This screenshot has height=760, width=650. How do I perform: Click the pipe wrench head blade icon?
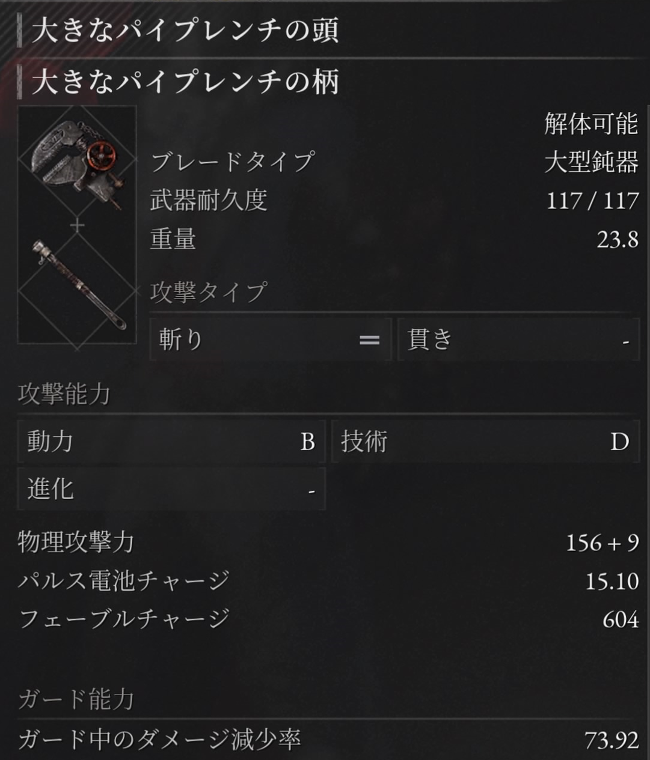coord(78,160)
